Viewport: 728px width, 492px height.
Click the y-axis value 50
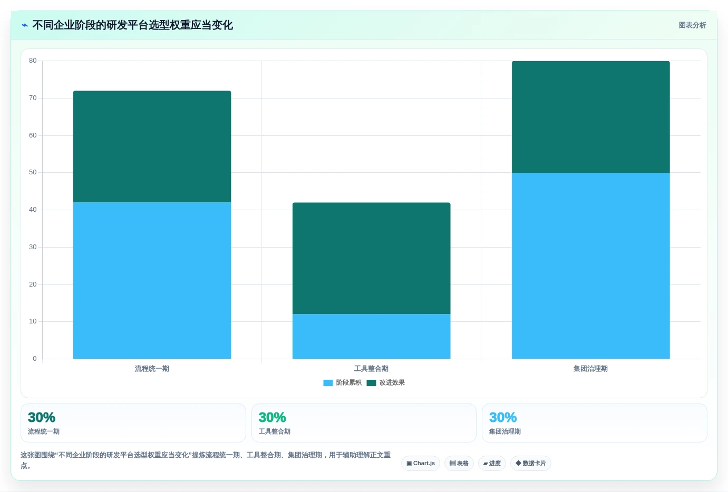click(x=33, y=172)
